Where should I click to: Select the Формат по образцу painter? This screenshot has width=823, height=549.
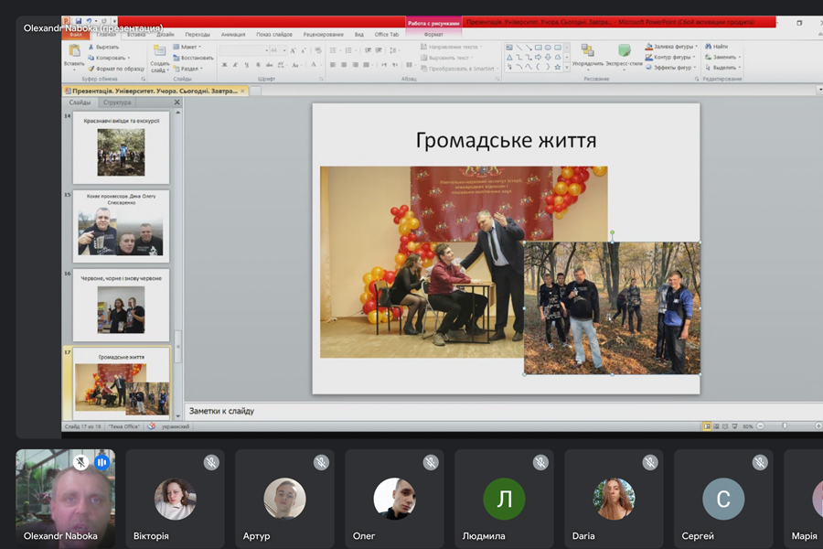tap(115, 69)
